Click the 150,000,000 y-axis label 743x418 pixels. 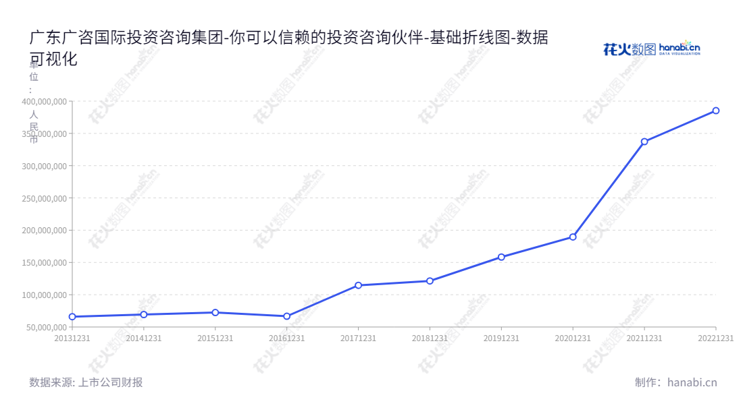[44, 262]
